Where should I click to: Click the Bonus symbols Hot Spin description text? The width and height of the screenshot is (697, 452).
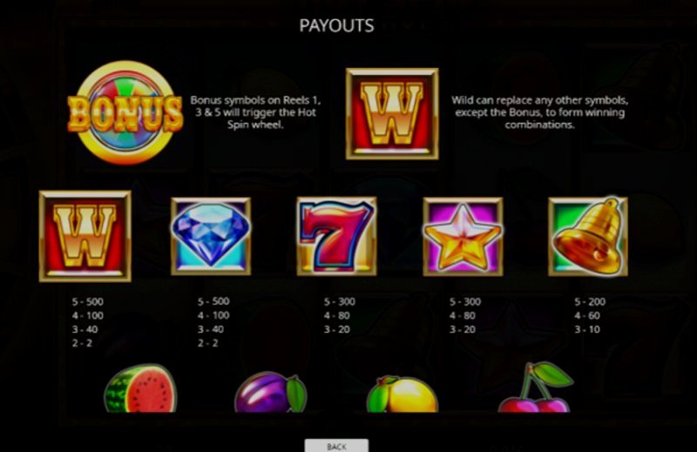coord(255,112)
